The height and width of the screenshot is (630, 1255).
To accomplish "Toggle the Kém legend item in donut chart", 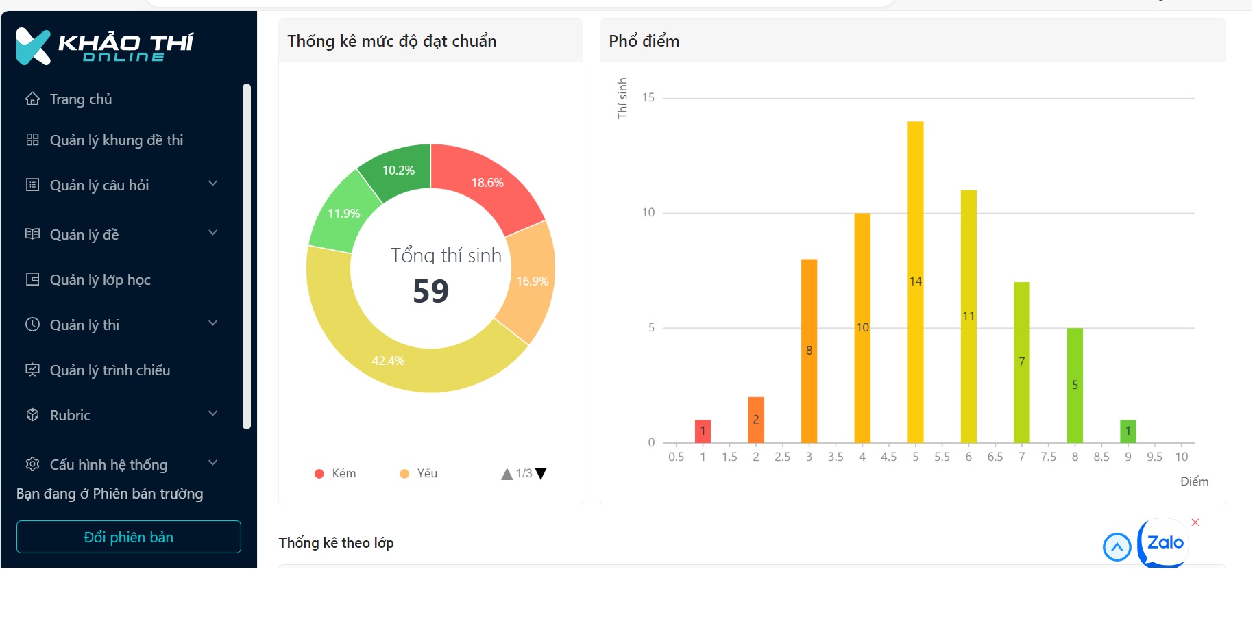I will (x=335, y=474).
